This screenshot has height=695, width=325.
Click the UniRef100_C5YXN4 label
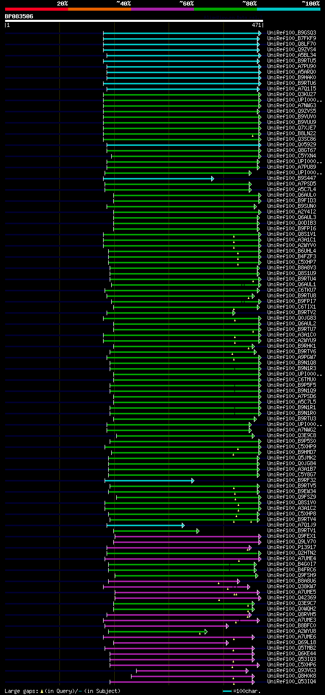(x=291, y=156)
